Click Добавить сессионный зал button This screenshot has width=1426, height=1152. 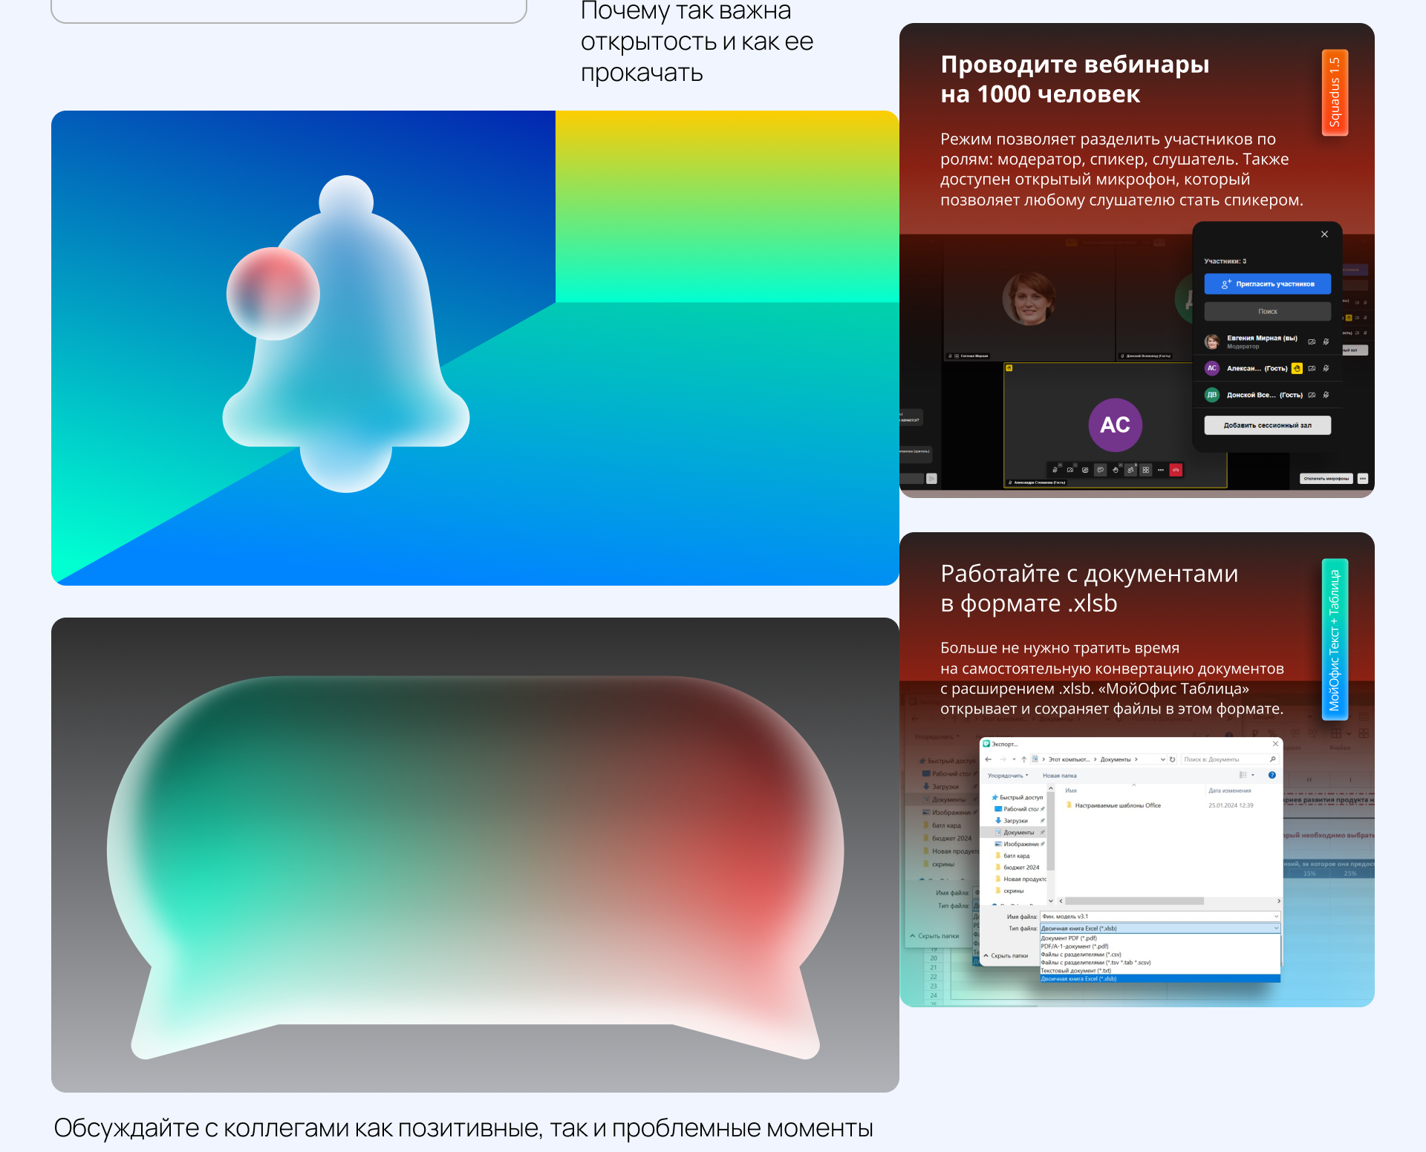click(1267, 425)
